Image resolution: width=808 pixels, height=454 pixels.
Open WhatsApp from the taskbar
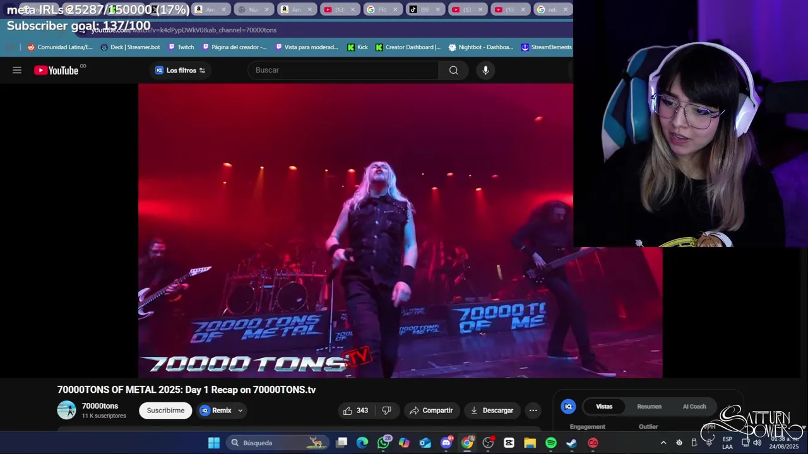click(x=383, y=443)
